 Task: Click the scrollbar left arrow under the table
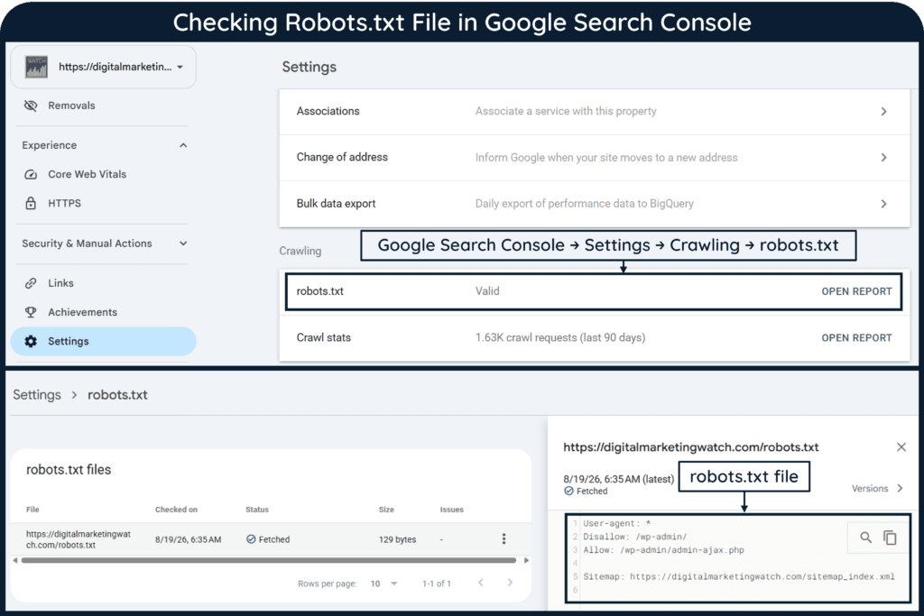[x=14, y=561]
